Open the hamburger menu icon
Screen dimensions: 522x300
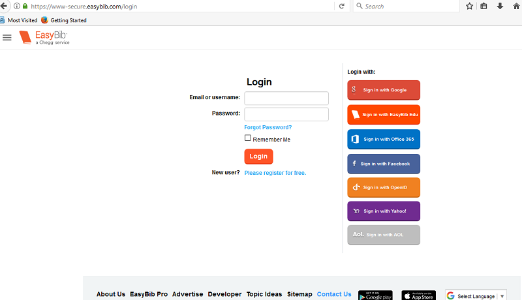coord(7,37)
